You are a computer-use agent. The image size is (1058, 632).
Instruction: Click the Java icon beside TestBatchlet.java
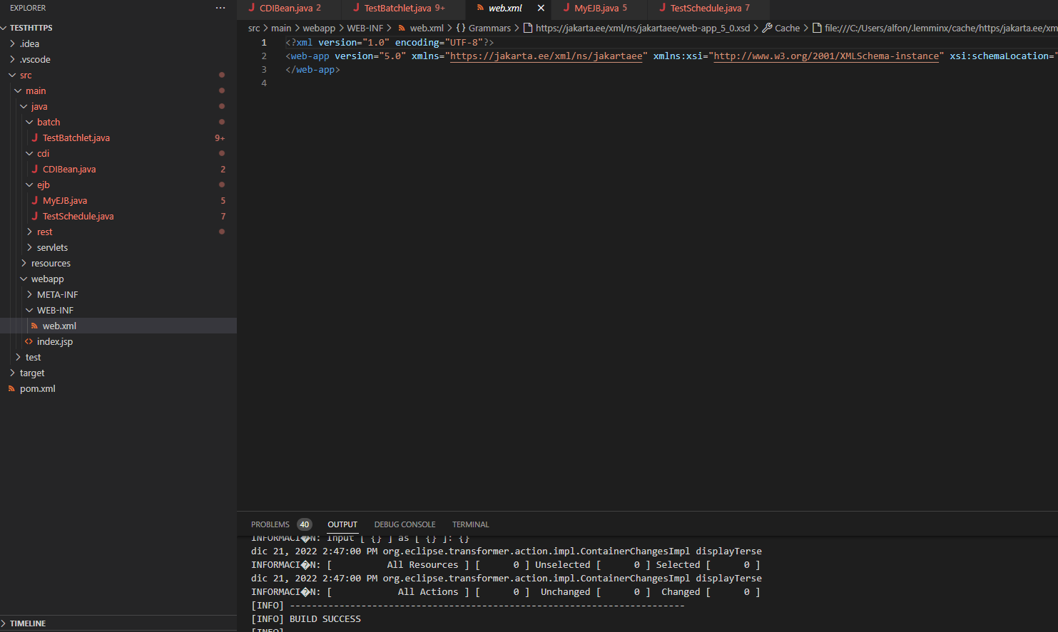point(34,138)
